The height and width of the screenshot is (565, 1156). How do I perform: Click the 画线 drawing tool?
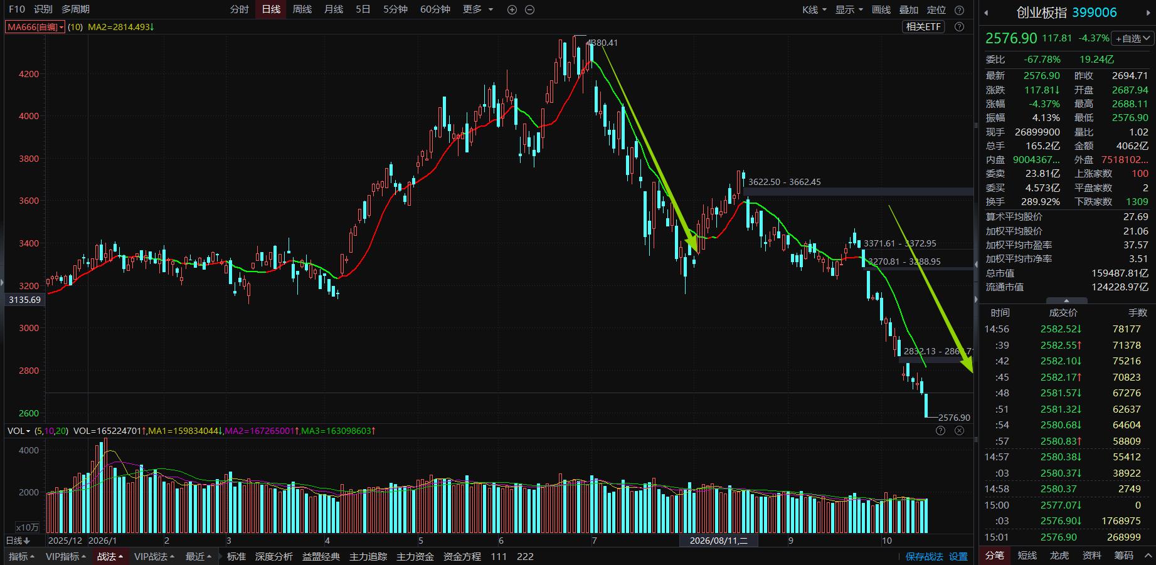(x=881, y=9)
